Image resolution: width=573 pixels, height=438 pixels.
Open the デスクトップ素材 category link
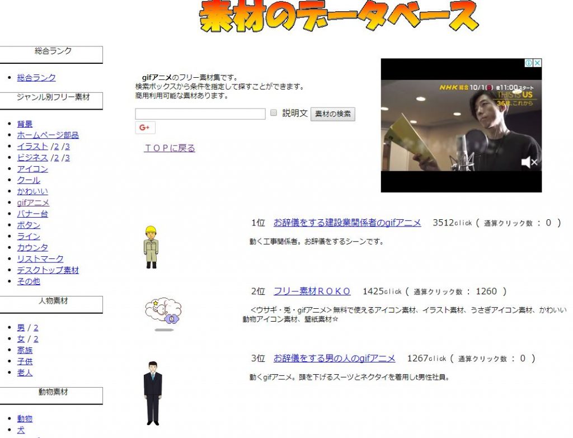tap(48, 270)
